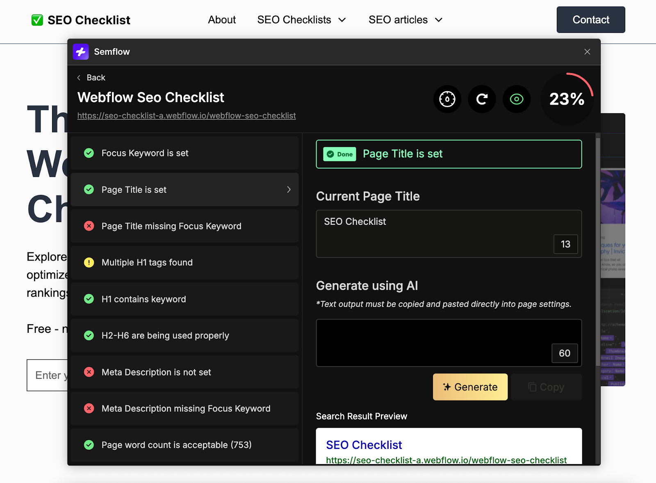656x483 pixels.
Task: Open 'Multiple H1 tags found' item
Action: (184, 263)
